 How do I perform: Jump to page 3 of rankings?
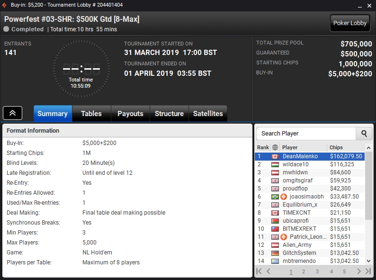click(x=317, y=271)
